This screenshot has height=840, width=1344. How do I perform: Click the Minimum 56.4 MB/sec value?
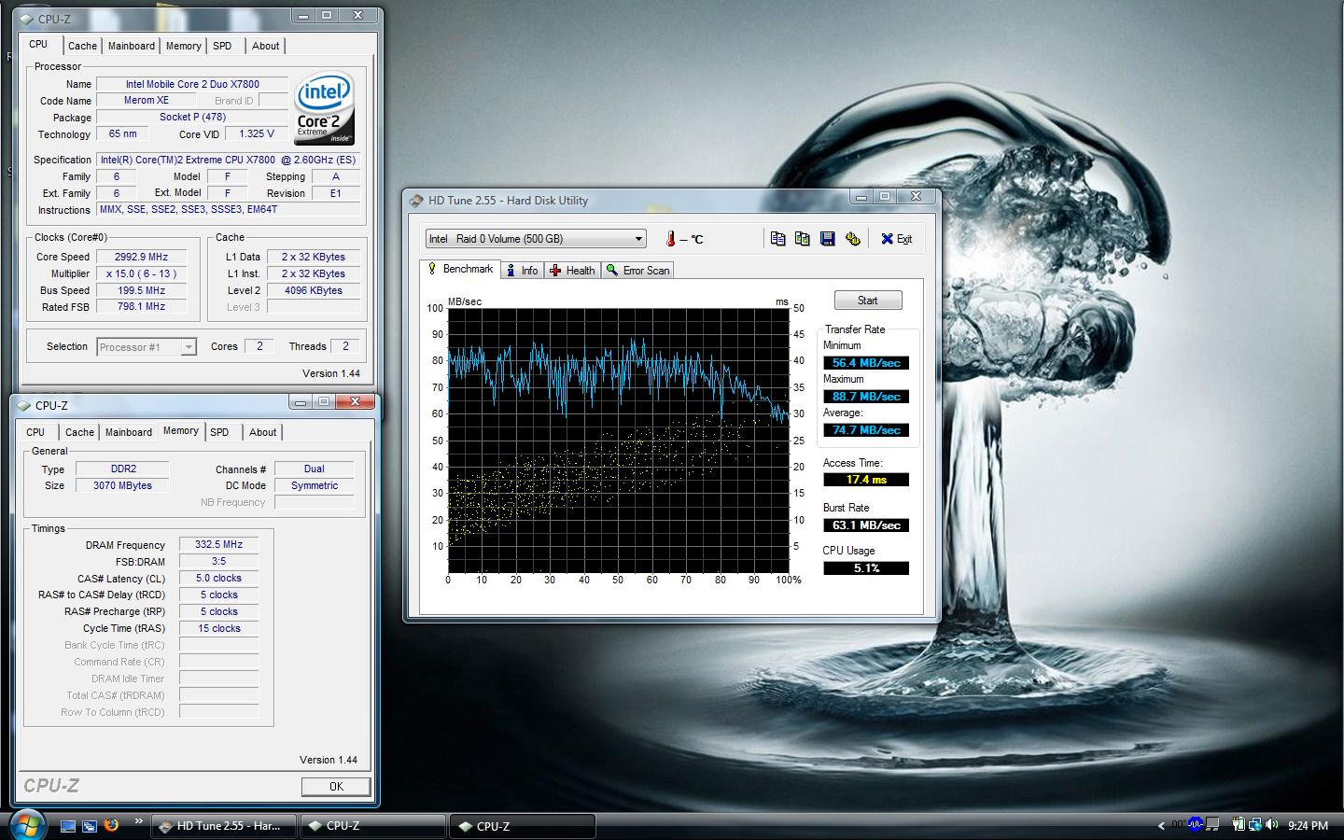[x=866, y=363]
